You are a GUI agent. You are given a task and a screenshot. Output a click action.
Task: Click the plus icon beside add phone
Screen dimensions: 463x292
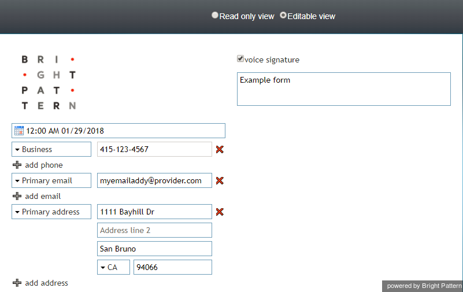point(17,165)
